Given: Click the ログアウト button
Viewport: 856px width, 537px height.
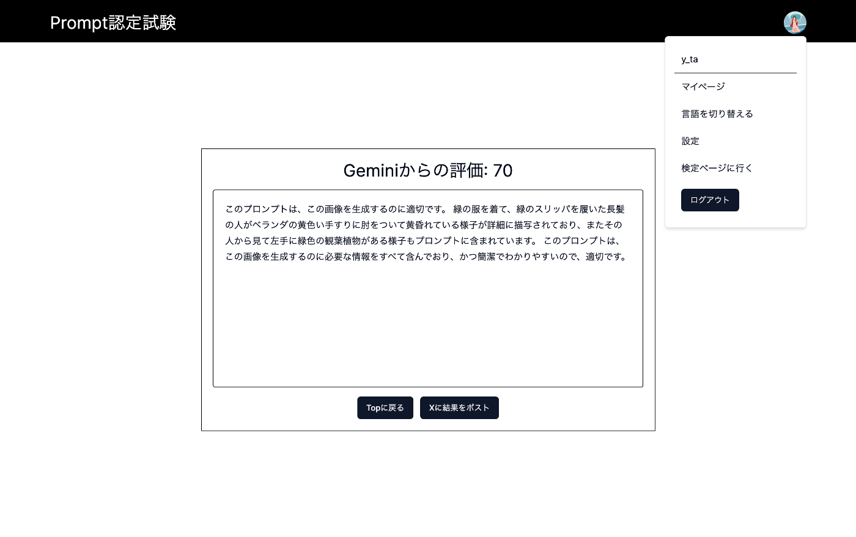Looking at the screenshot, I should [710, 200].
